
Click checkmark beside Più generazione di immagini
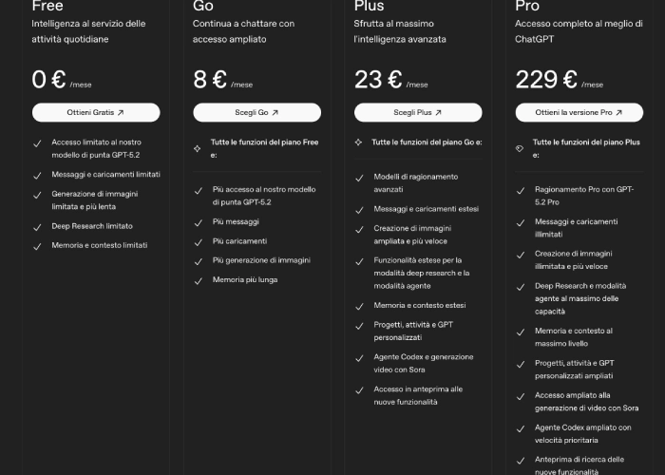coord(198,260)
